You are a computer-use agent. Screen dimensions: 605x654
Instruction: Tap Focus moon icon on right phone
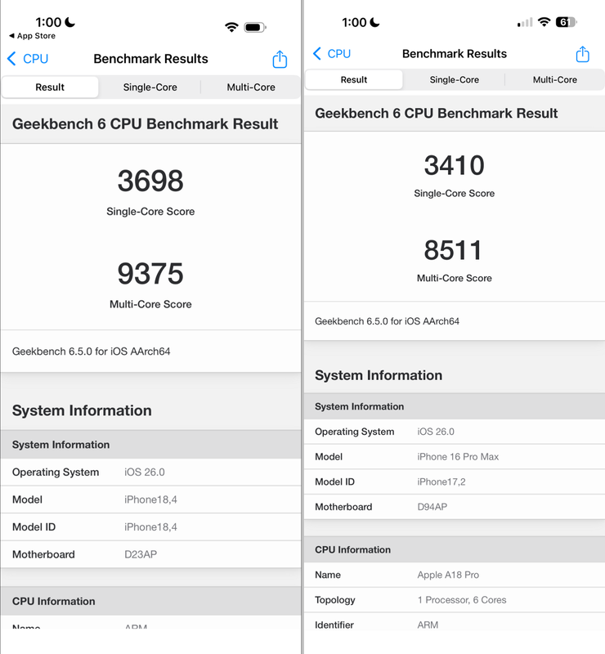click(374, 22)
